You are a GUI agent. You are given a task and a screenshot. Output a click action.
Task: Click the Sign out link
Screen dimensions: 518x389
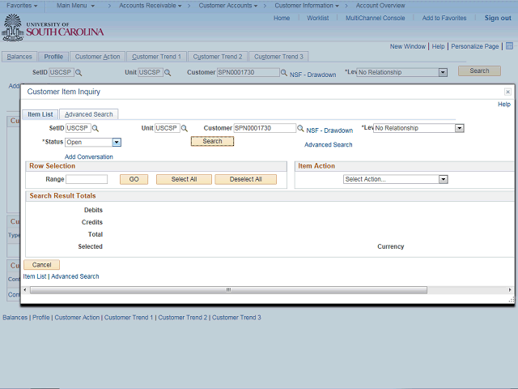click(498, 18)
